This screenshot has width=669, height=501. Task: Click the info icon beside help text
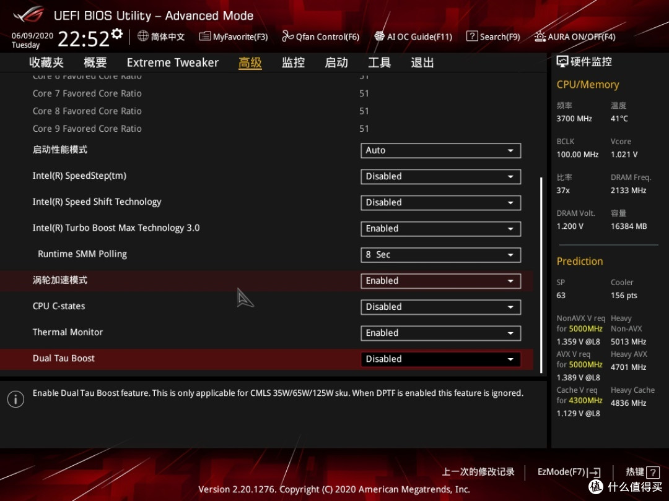pyautogui.click(x=15, y=399)
